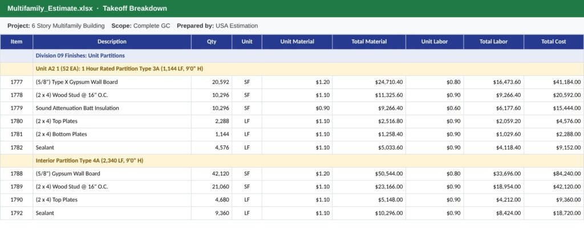Select the Unit Labor column header
Viewport: 584px width, 234px height.
(x=435, y=42)
